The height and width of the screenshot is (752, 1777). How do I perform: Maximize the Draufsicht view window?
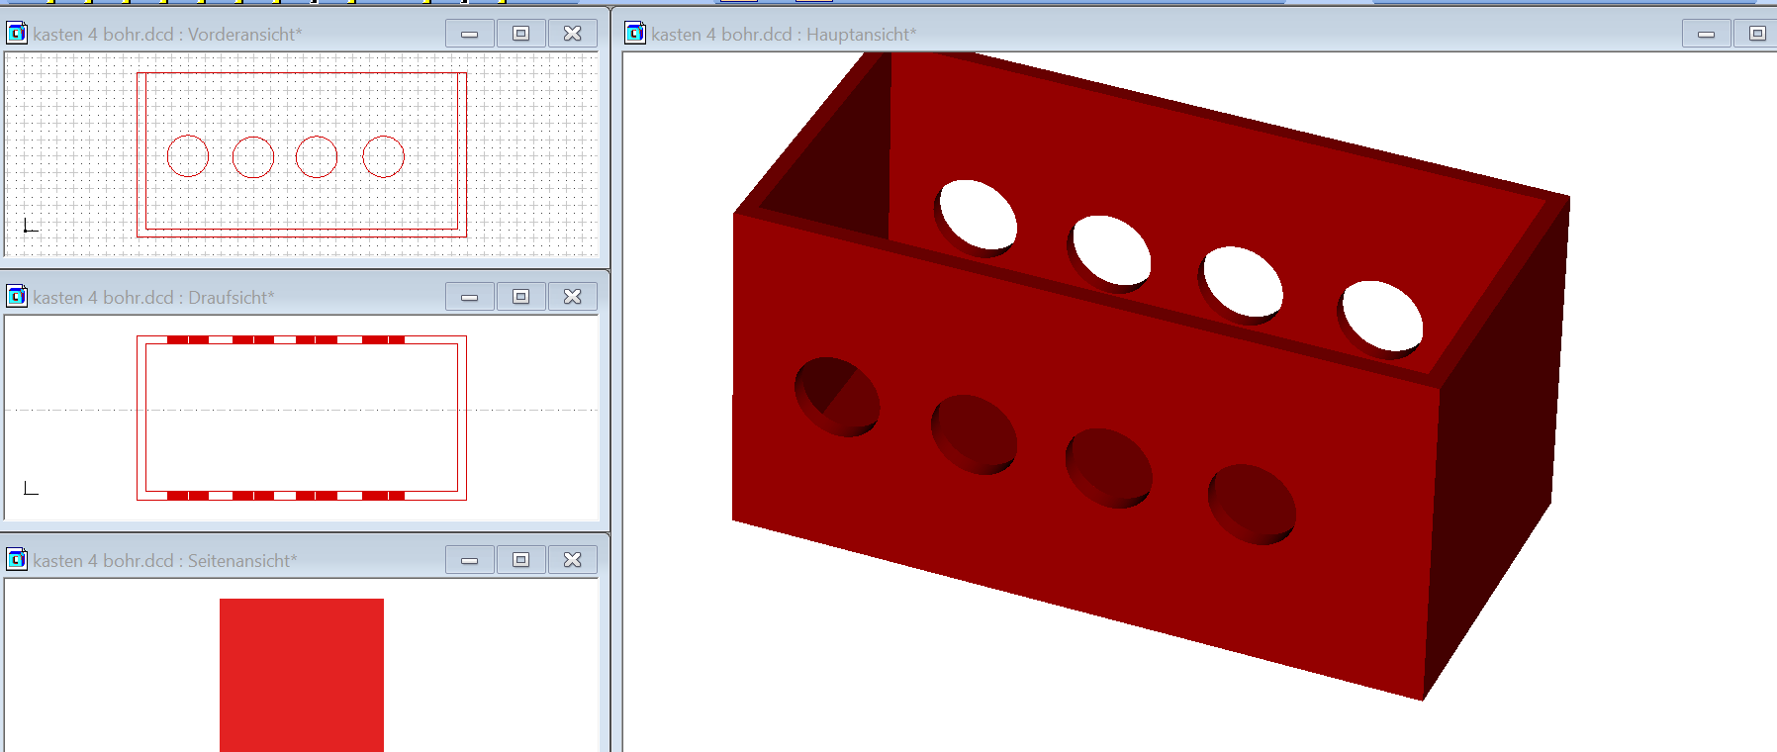point(521,297)
